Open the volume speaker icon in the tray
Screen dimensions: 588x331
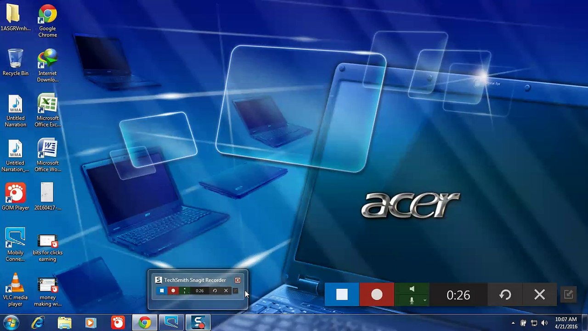544,323
